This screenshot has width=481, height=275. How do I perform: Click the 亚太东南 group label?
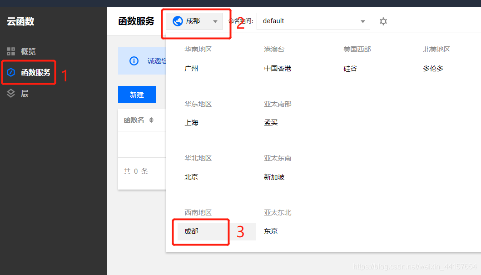tap(278, 158)
